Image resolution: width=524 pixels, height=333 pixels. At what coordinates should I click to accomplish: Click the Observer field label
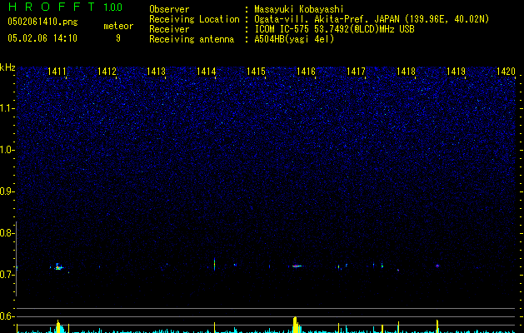coord(169,9)
